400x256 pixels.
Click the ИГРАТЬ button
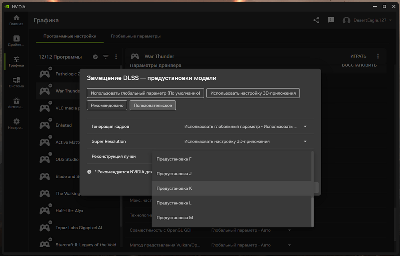coord(358,56)
